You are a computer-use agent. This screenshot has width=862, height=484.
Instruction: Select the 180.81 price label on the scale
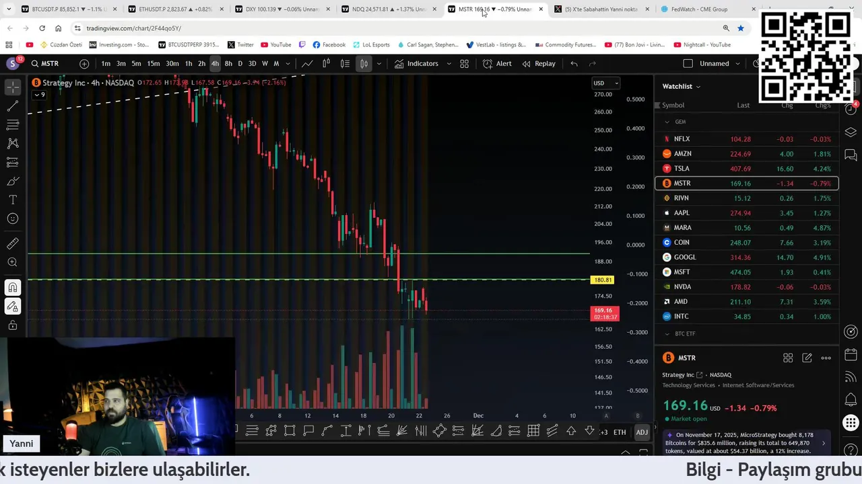point(602,280)
